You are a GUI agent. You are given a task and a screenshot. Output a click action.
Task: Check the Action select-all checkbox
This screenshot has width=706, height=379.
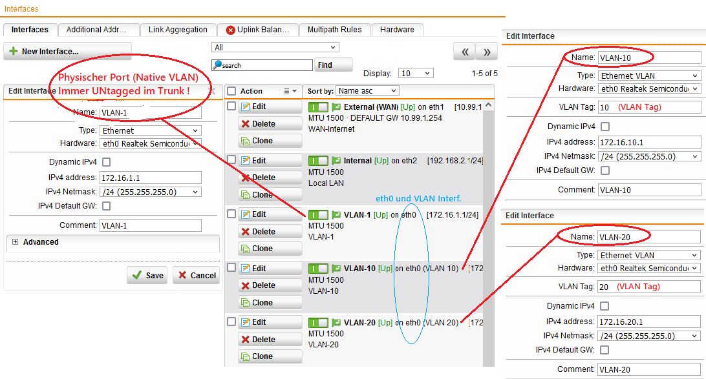(231, 91)
